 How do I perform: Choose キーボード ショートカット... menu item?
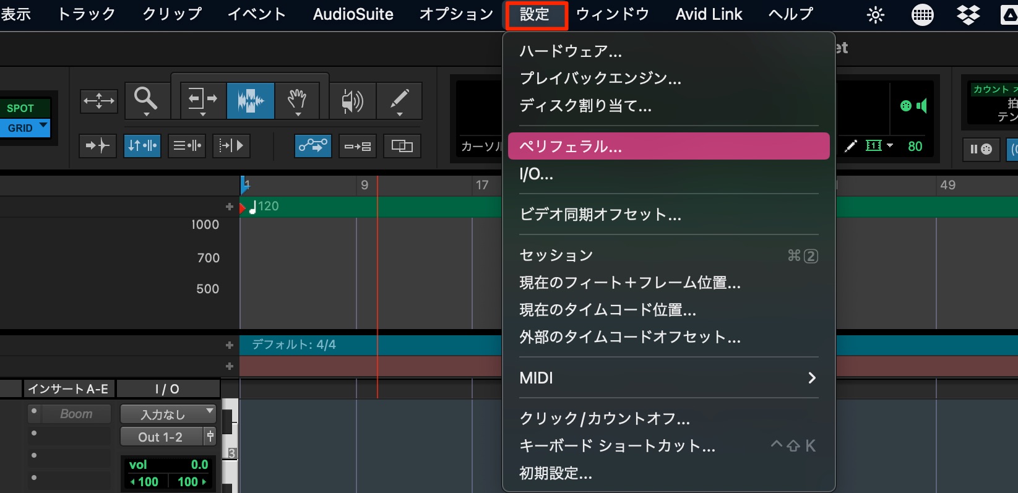[x=668, y=446]
